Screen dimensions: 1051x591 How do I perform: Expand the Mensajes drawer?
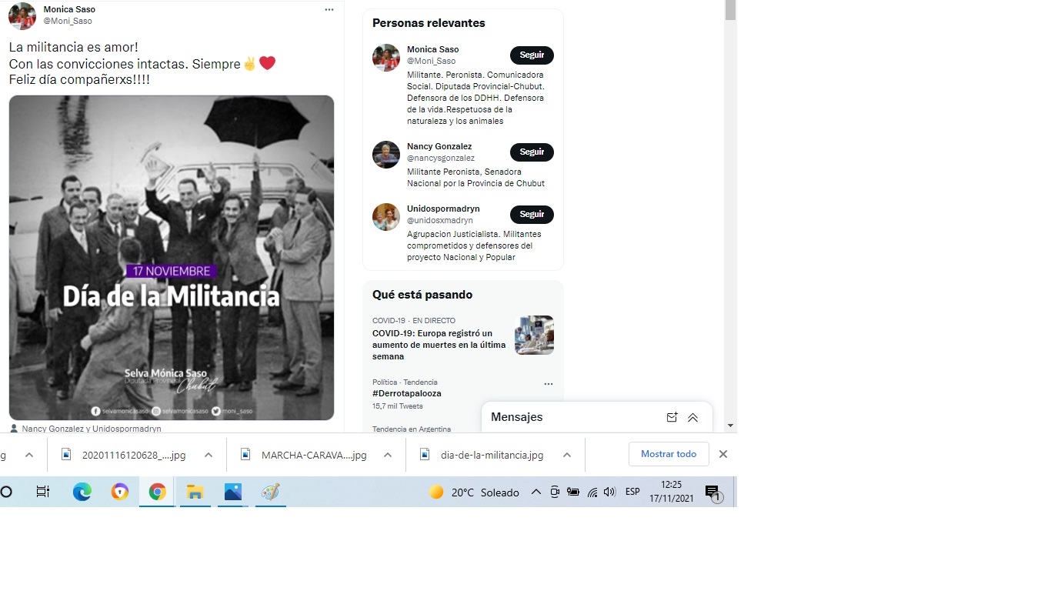click(692, 417)
